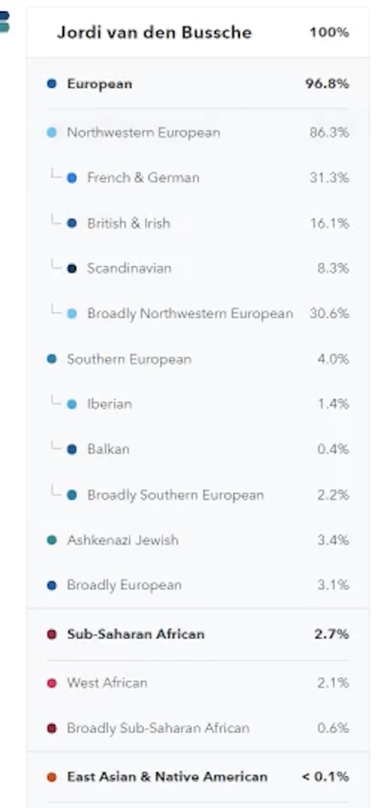This screenshot has width=382, height=808.
Task: Click the Sub-Saharan African heading
Action: tap(136, 634)
